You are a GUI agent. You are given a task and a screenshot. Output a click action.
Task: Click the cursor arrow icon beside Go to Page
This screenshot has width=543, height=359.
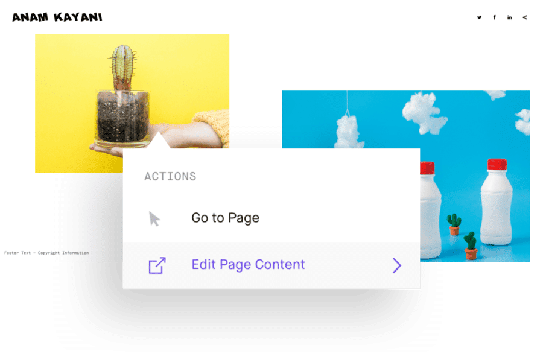coord(154,219)
